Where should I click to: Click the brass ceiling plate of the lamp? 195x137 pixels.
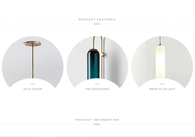[x=33, y=44]
